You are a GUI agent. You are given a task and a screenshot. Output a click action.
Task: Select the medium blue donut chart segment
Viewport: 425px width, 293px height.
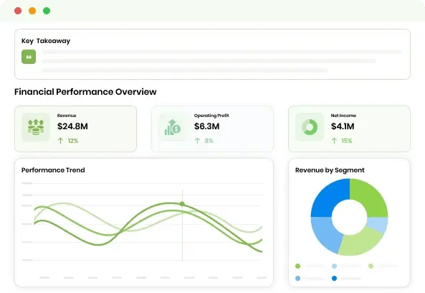pyautogui.click(x=325, y=233)
